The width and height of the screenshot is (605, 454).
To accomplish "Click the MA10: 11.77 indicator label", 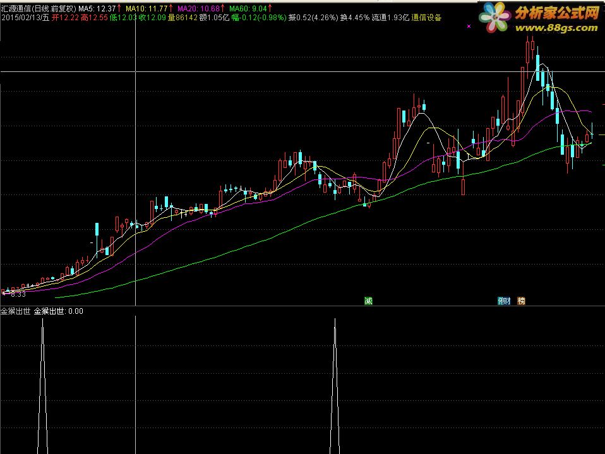I will pyautogui.click(x=147, y=8).
